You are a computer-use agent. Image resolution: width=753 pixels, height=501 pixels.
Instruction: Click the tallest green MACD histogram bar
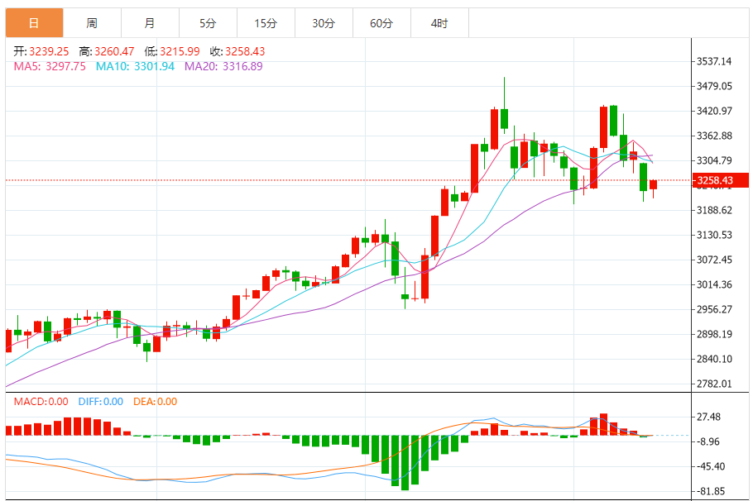405,463
